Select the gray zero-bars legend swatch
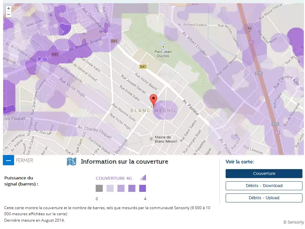305x229 pixels. 99,188
